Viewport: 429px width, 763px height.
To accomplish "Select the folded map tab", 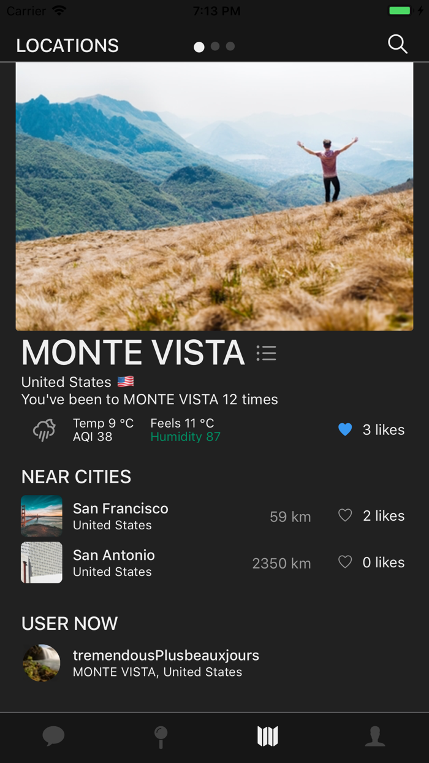I will coord(268,736).
